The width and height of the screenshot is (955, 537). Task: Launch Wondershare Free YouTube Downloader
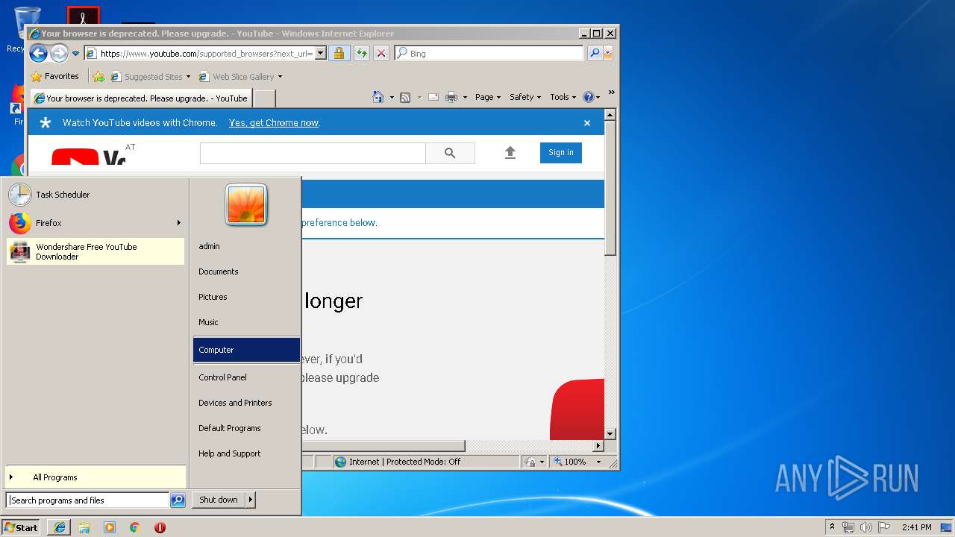coord(95,251)
